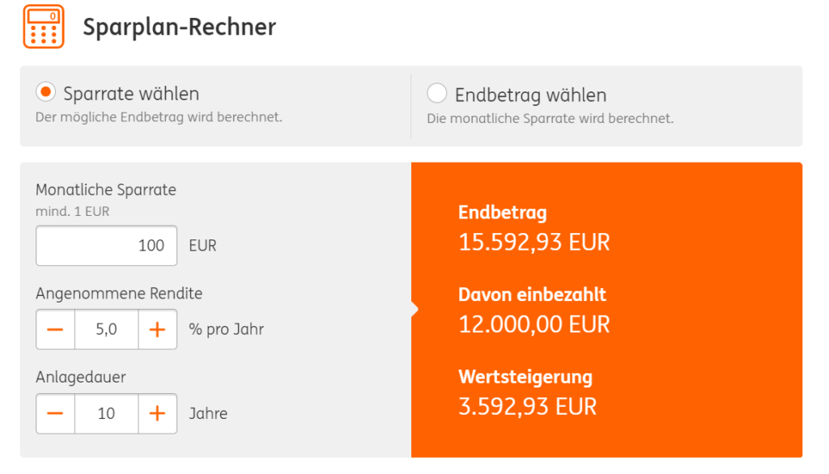Raise the assumed Rendite using the plus control
Screen dimensions: 829x474
159,329
